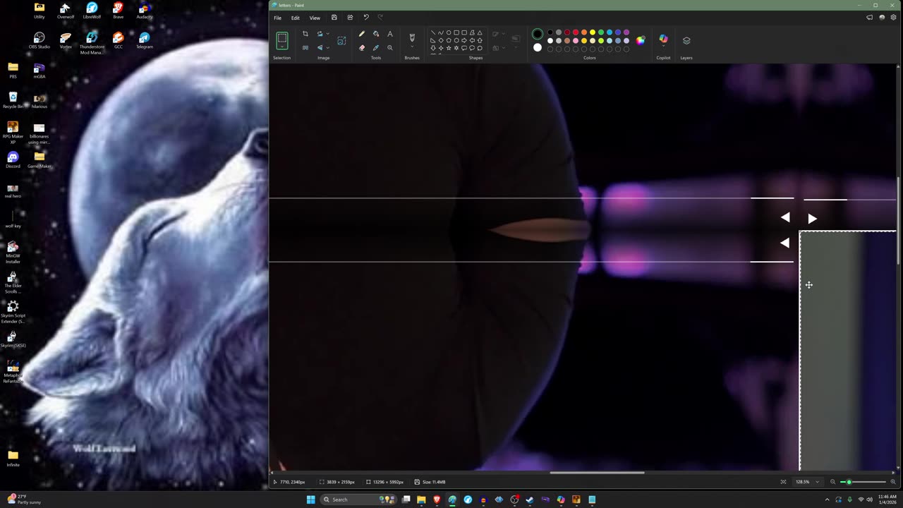Open the View menu
The image size is (903, 508).
[315, 18]
